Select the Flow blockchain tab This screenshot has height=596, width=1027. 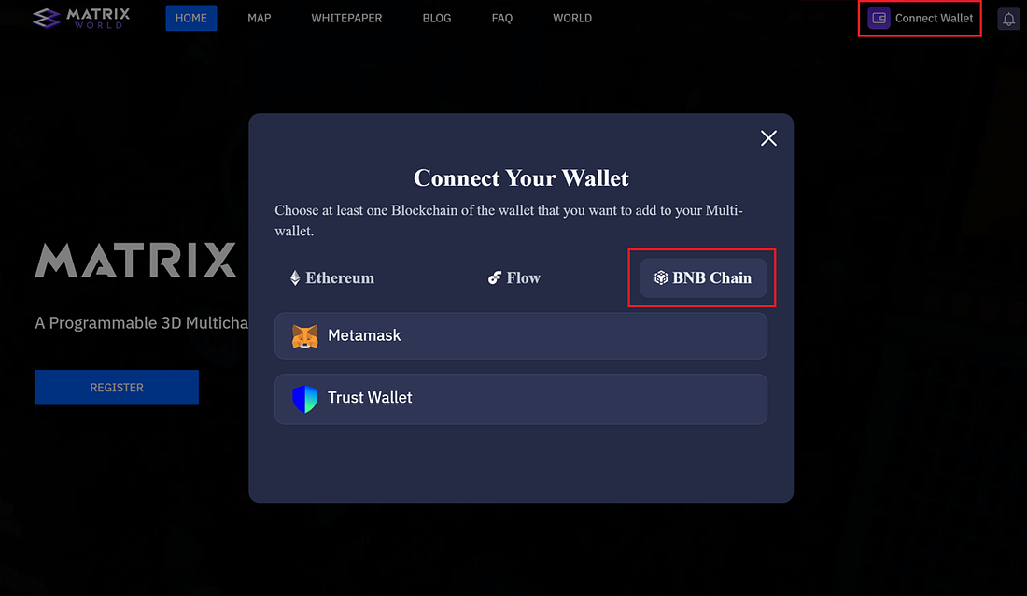(x=514, y=278)
